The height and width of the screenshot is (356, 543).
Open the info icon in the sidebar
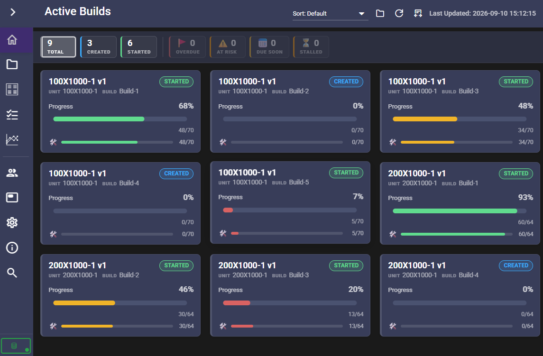coord(12,247)
